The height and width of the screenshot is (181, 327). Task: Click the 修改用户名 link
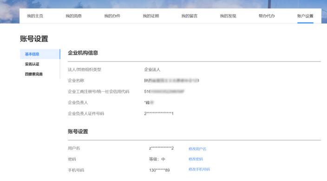[x=197, y=149]
